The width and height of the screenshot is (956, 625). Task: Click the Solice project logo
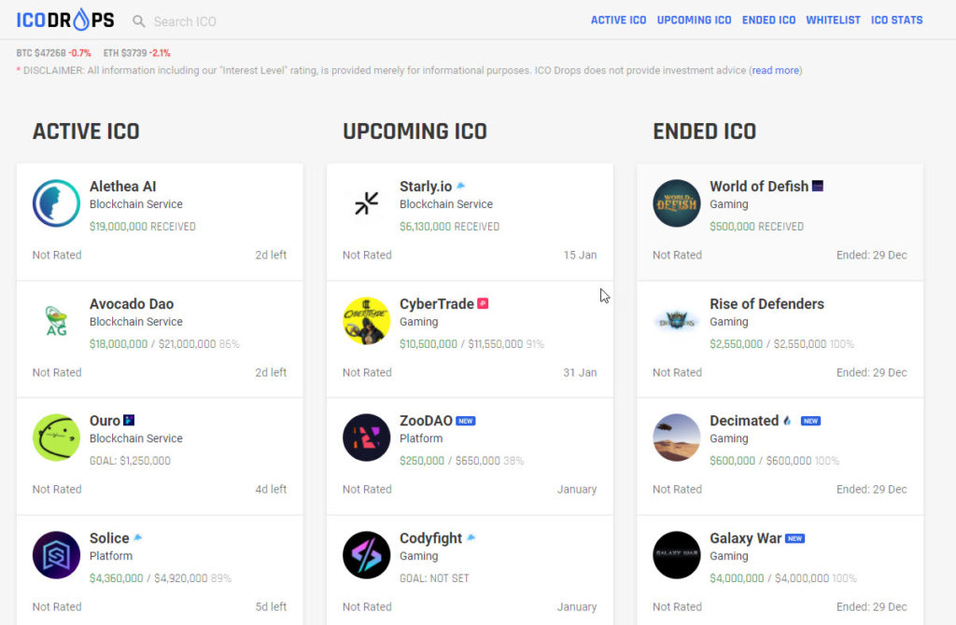56,555
